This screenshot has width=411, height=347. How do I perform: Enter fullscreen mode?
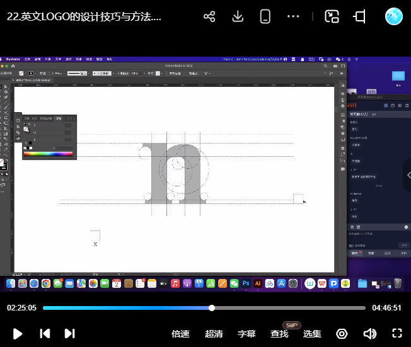(x=397, y=334)
